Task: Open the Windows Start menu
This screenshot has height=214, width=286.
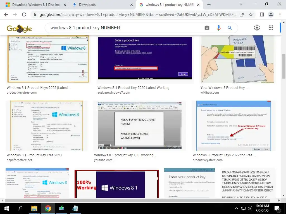Action: pyautogui.click(x=7, y=208)
